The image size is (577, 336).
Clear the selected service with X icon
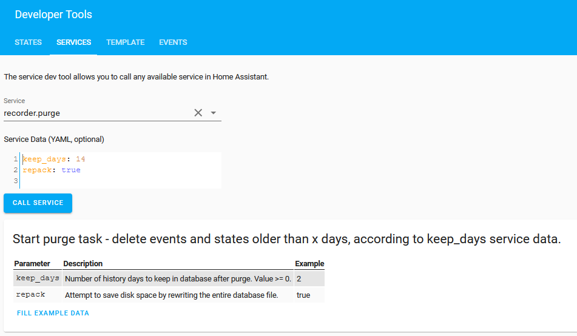point(198,113)
